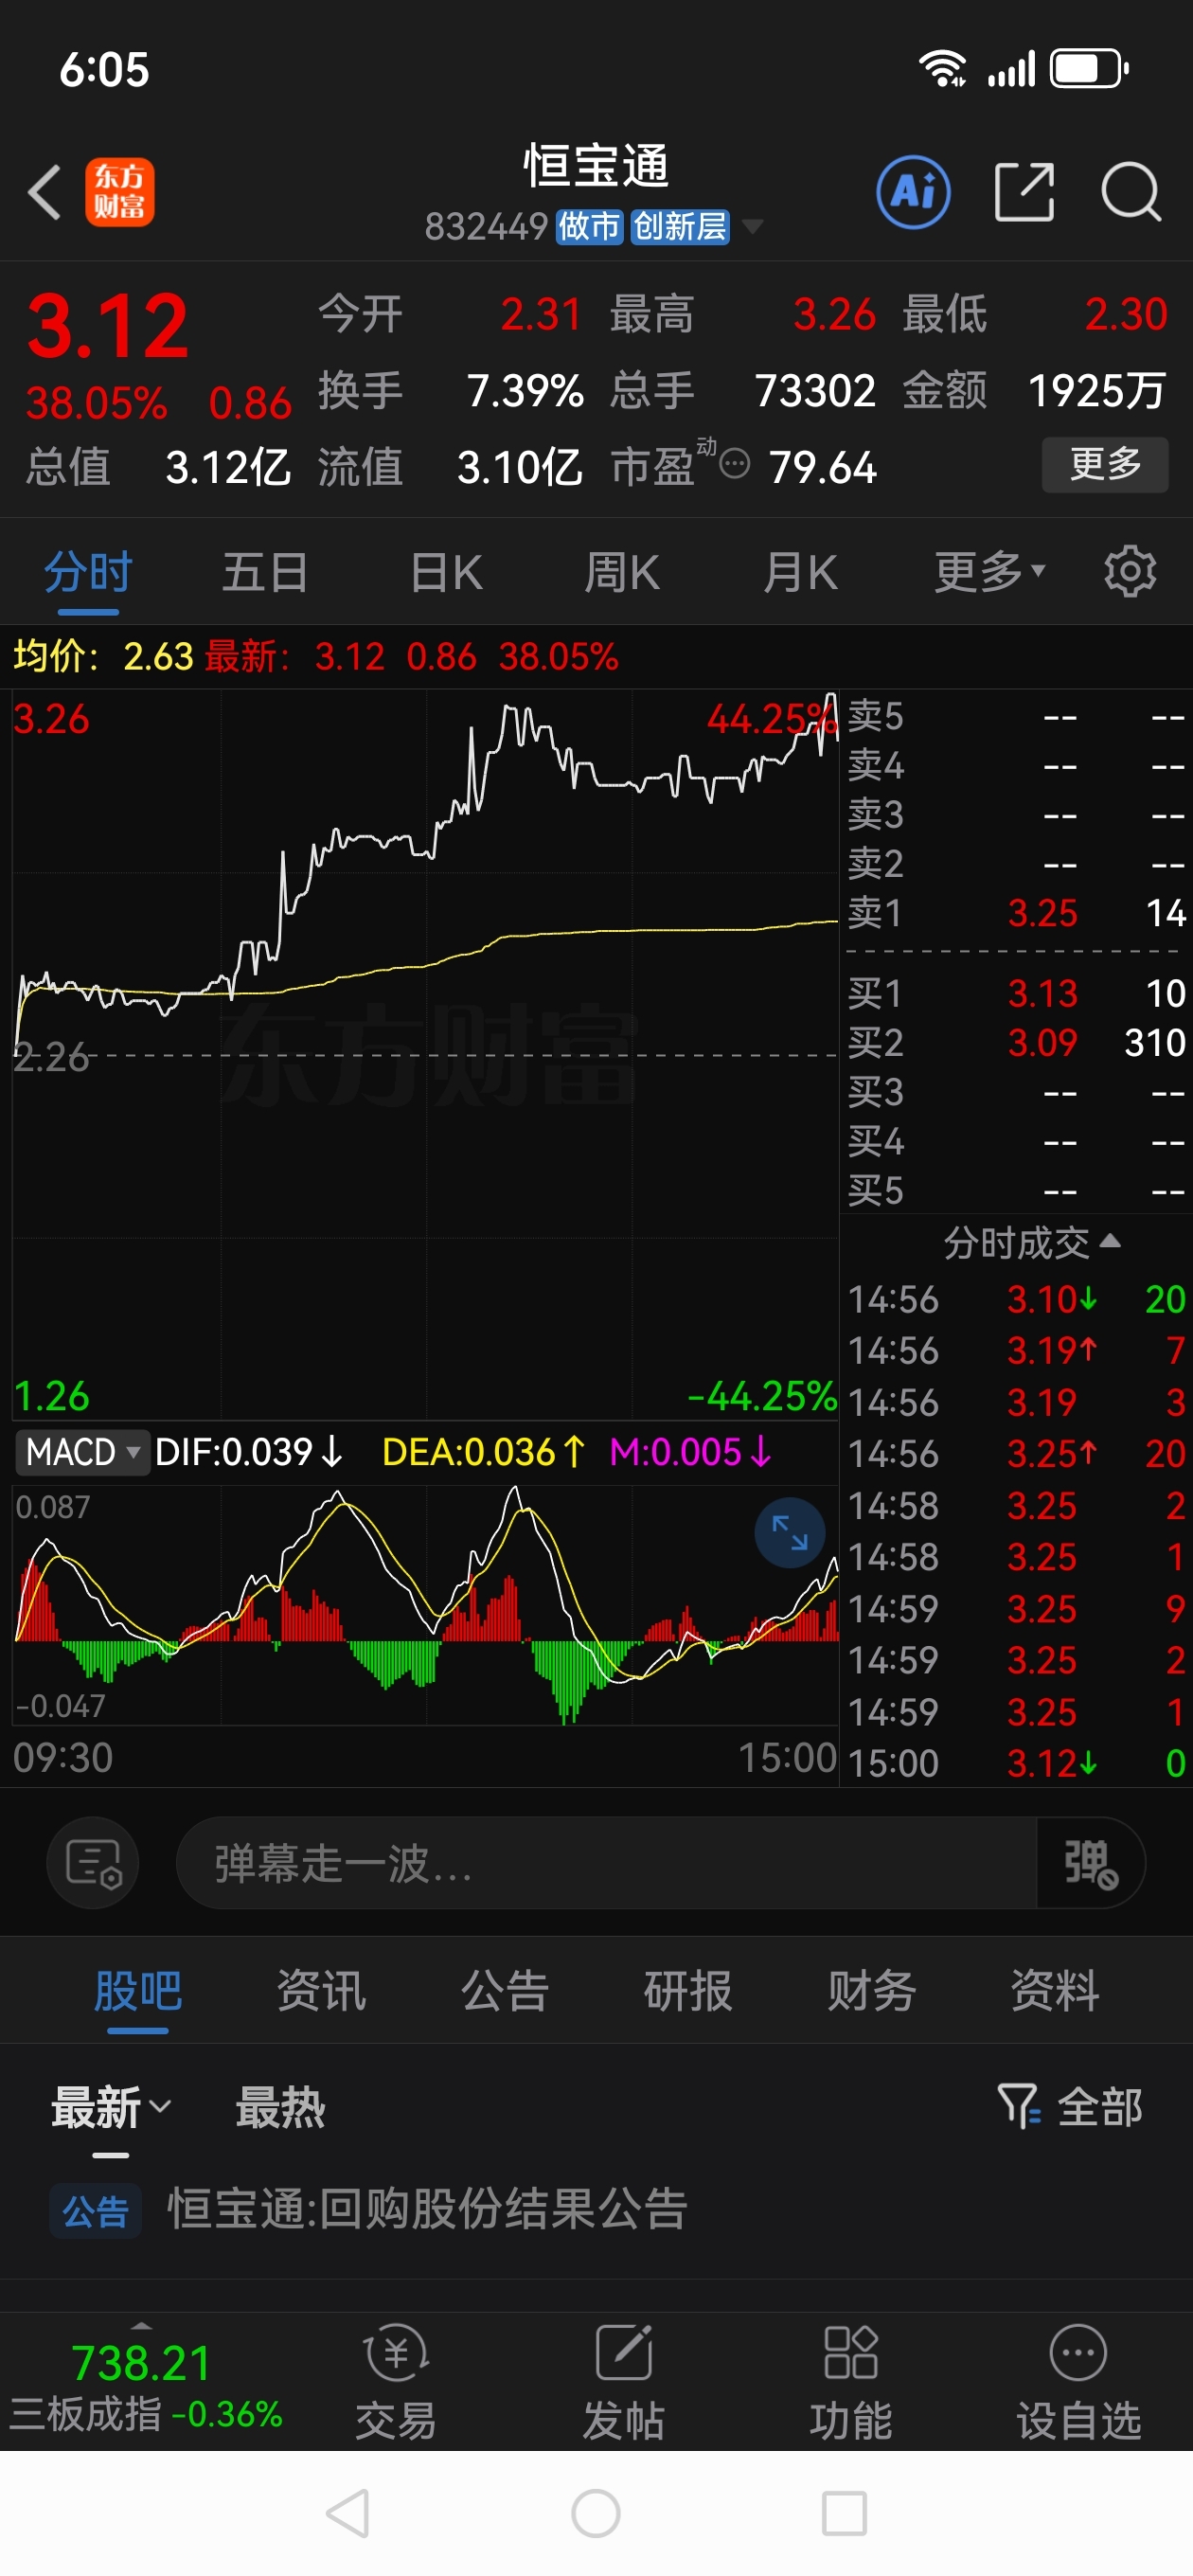Tap the smiley icon beside 市盈
1193x2576 pixels.
(735, 464)
